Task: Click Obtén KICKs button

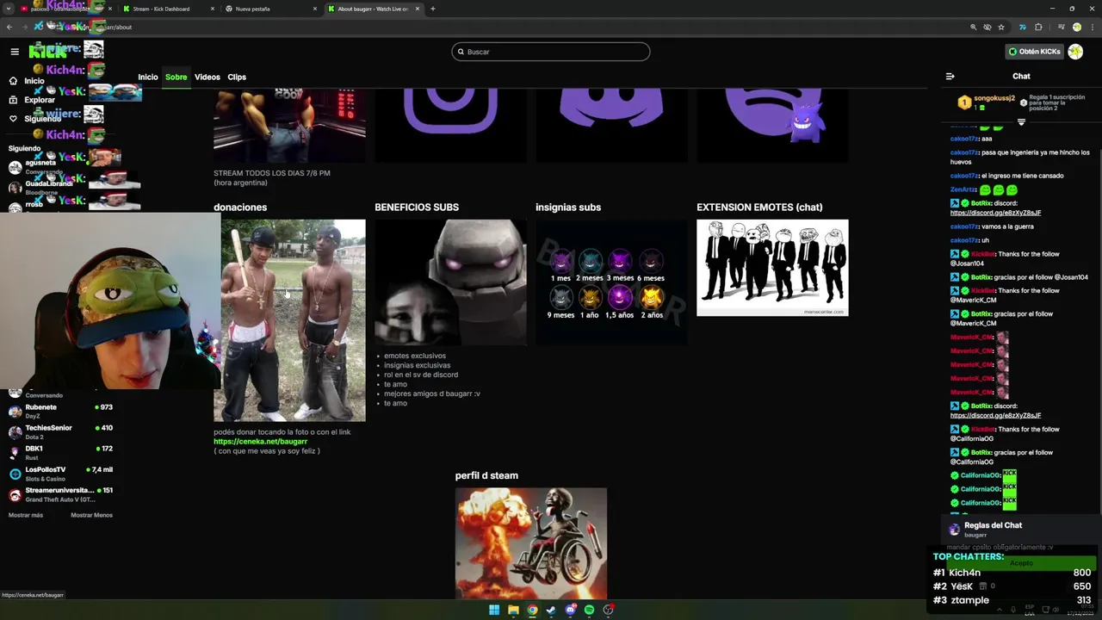Action: [1034, 52]
